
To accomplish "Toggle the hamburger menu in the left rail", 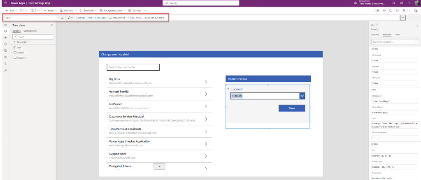I will coord(5,25).
